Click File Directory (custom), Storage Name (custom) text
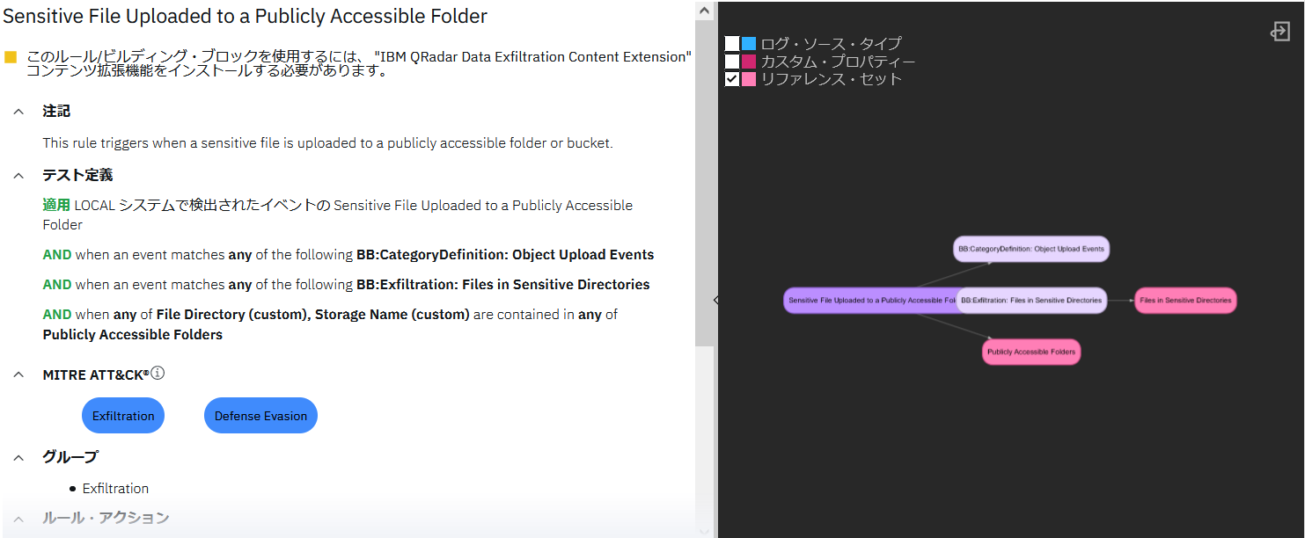 [313, 315]
